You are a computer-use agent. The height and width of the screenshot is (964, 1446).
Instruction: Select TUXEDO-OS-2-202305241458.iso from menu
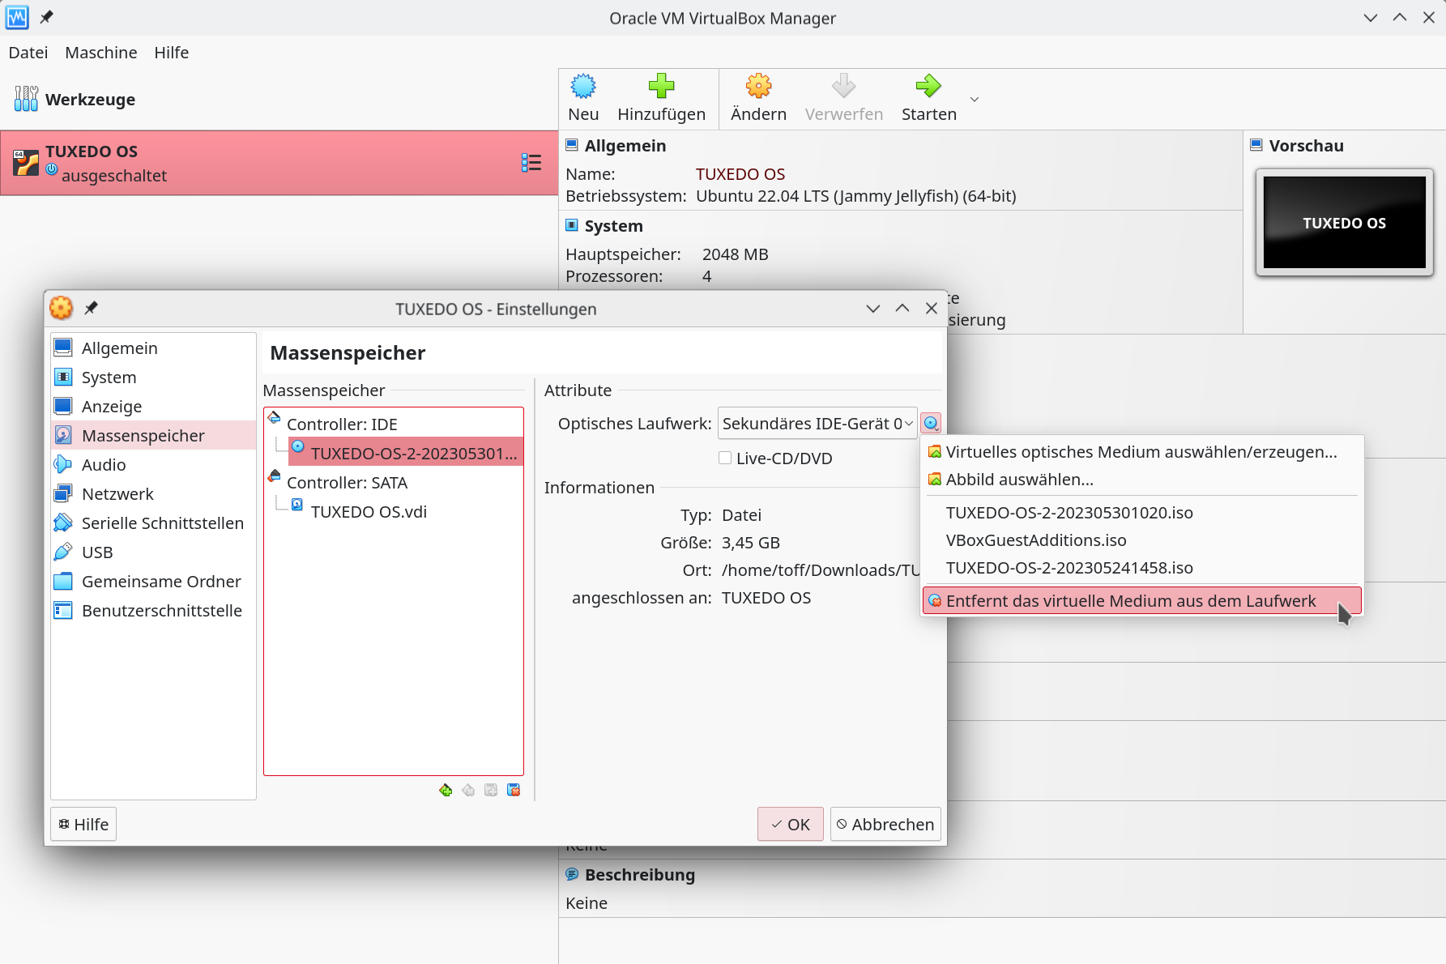coord(1141,568)
